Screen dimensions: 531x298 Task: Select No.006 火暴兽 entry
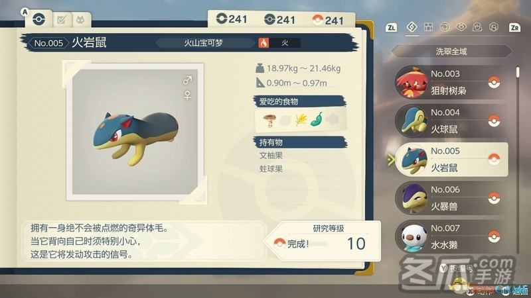451,198
